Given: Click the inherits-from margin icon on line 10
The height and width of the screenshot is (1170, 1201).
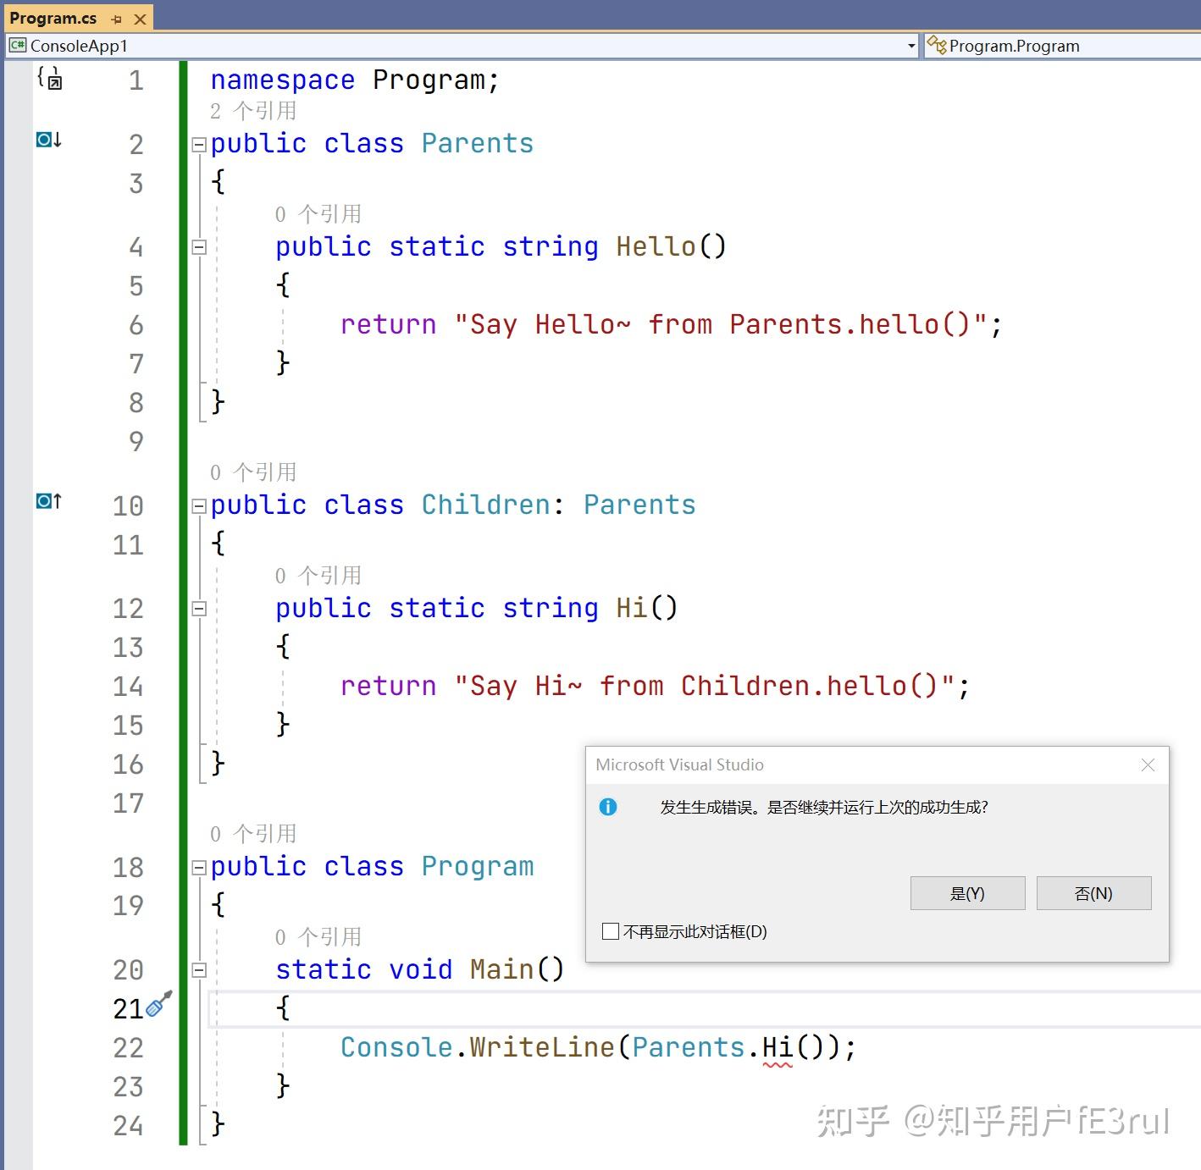Looking at the screenshot, I should coord(49,501).
